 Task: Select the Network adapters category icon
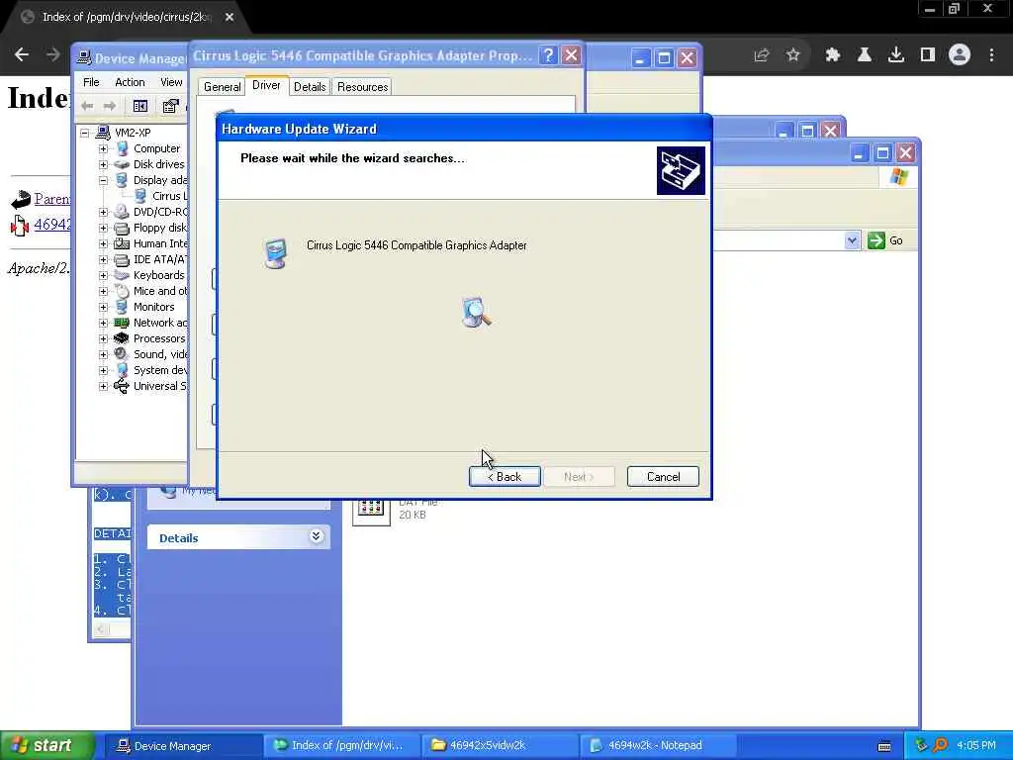point(122,323)
